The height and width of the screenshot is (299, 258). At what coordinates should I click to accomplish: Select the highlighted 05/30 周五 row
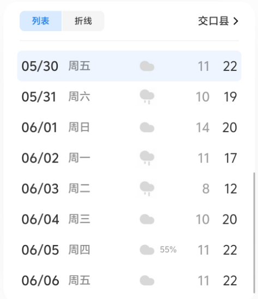point(129,66)
